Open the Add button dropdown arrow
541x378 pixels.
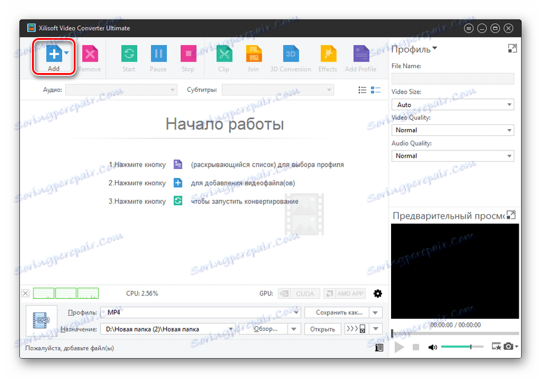point(66,53)
